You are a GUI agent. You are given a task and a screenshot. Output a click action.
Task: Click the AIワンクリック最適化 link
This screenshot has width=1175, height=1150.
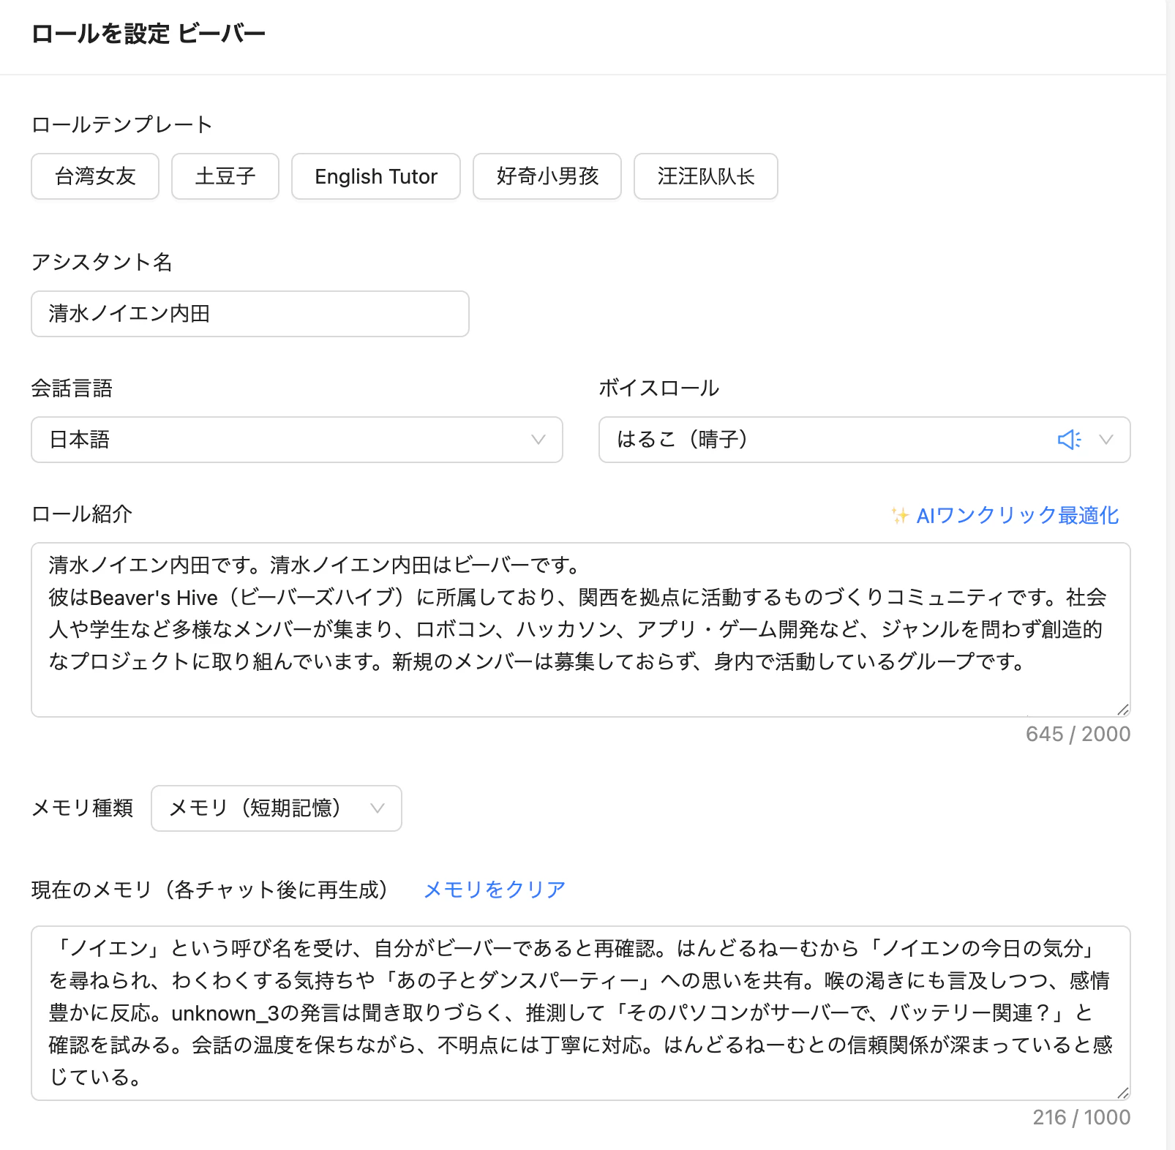1017,516
